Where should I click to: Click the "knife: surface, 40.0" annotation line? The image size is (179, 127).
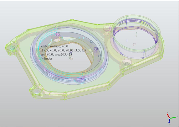(x=54, y=46)
